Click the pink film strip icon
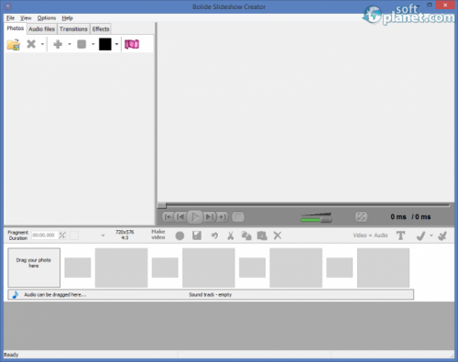 tap(132, 44)
